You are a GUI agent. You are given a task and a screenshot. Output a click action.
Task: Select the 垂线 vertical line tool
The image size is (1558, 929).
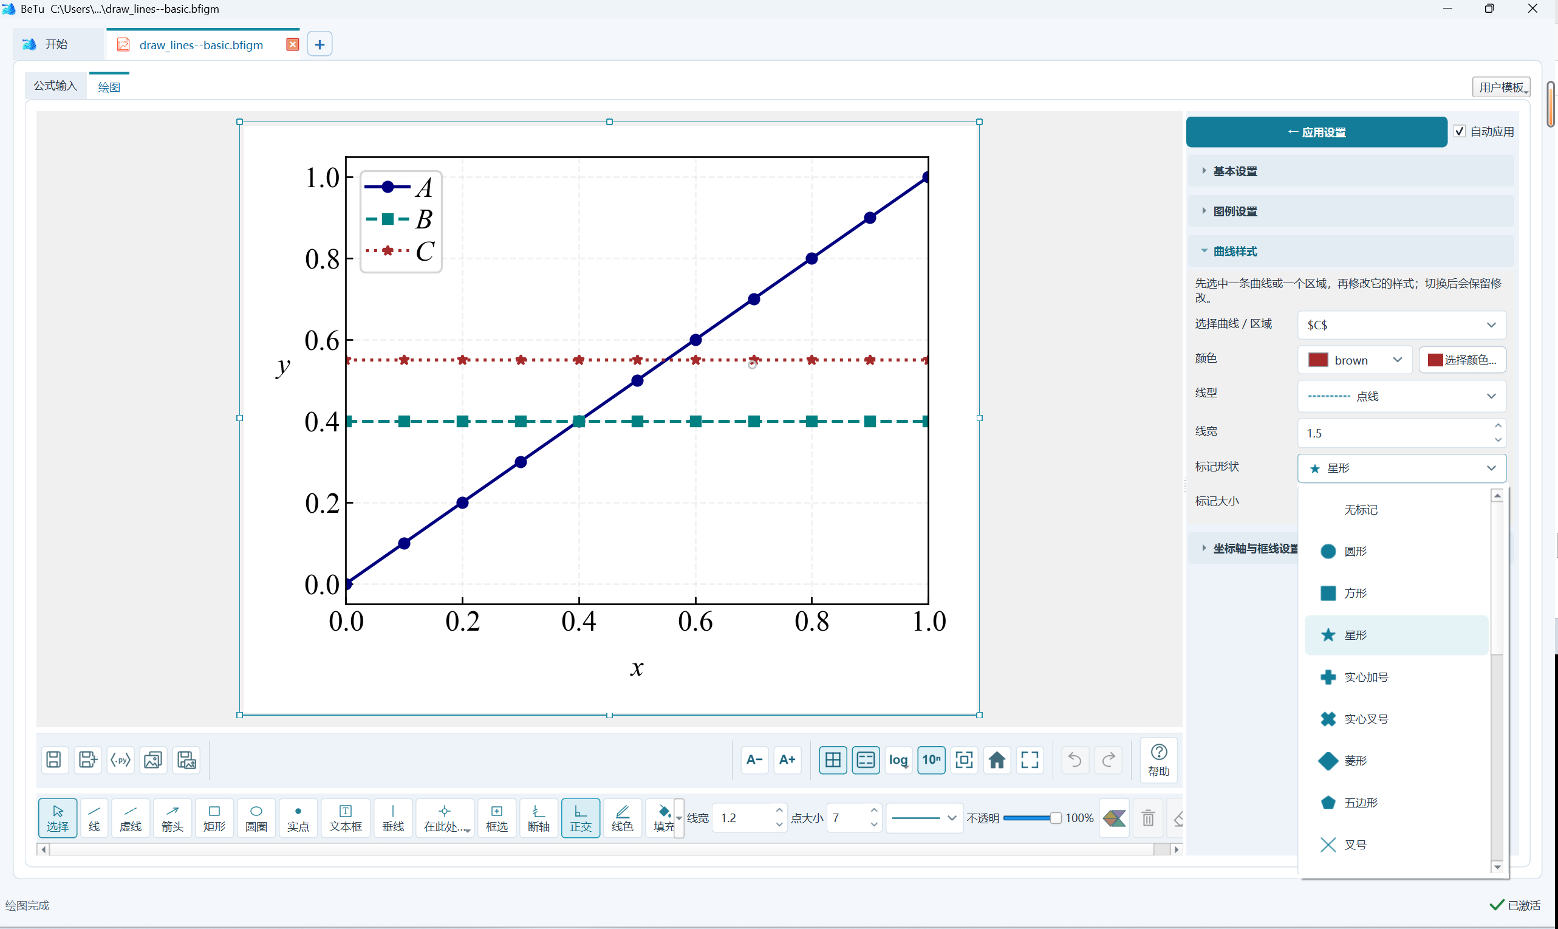click(x=393, y=818)
